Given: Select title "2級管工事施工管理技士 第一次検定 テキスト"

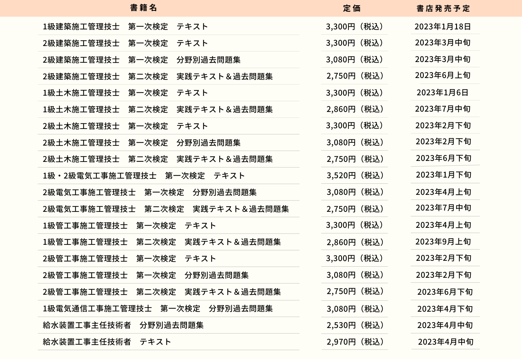Looking at the screenshot, I should 129,258.
